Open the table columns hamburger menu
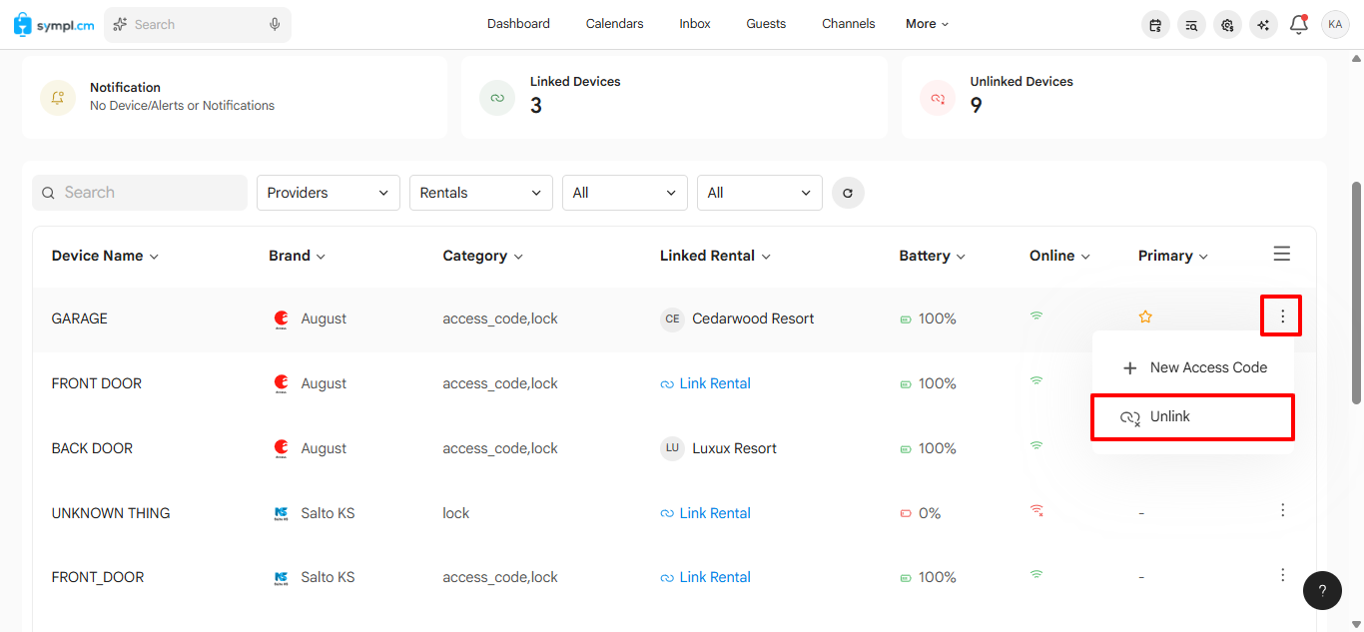The height and width of the screenshot is (632, 1364). point(1282,255)
